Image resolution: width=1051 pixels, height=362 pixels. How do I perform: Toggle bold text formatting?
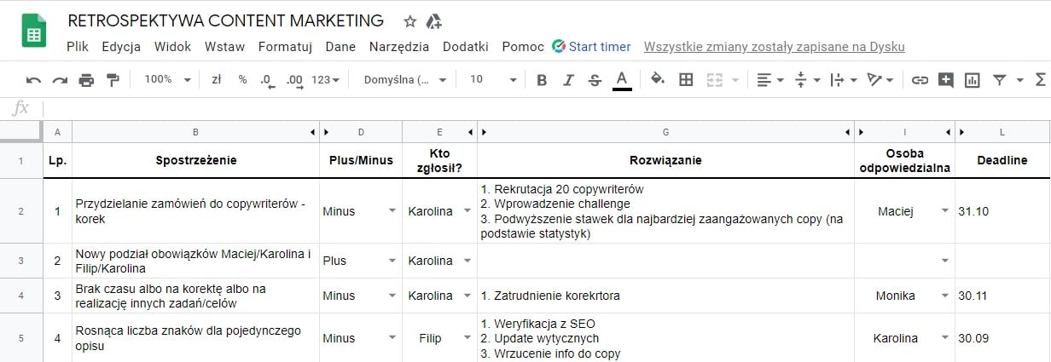[x=541, y=80]
